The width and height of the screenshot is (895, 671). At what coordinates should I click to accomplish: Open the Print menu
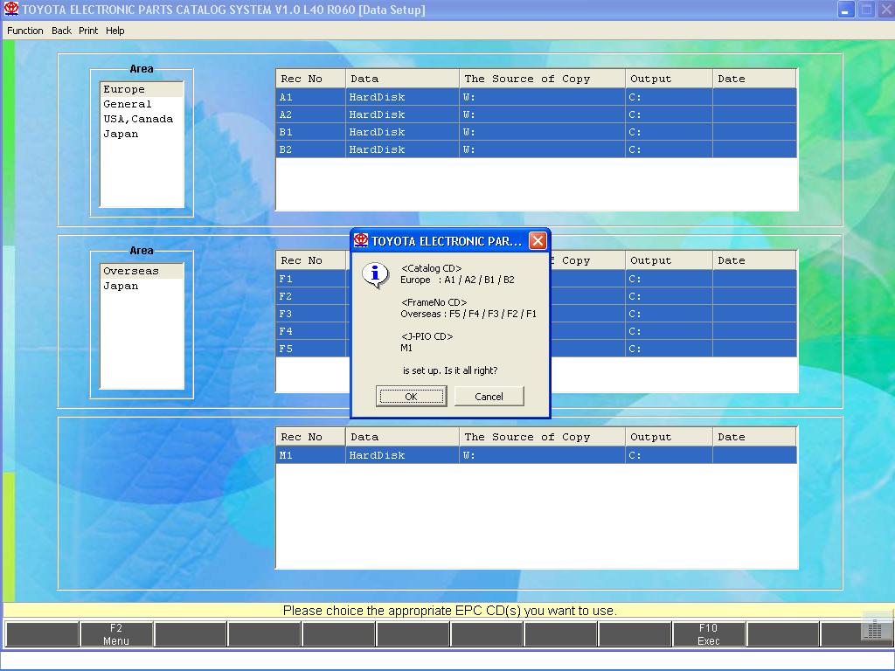[x=88, y=31]
